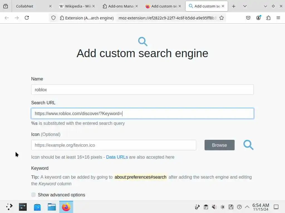Open Discover software center from taskbar
285x213 pixels.
point(37,207)
